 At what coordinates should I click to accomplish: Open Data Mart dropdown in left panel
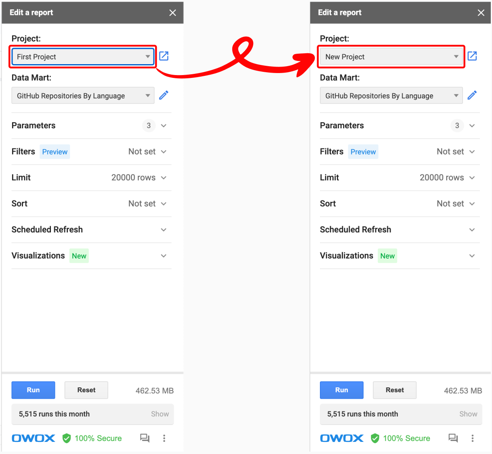[x=83, y=96]
